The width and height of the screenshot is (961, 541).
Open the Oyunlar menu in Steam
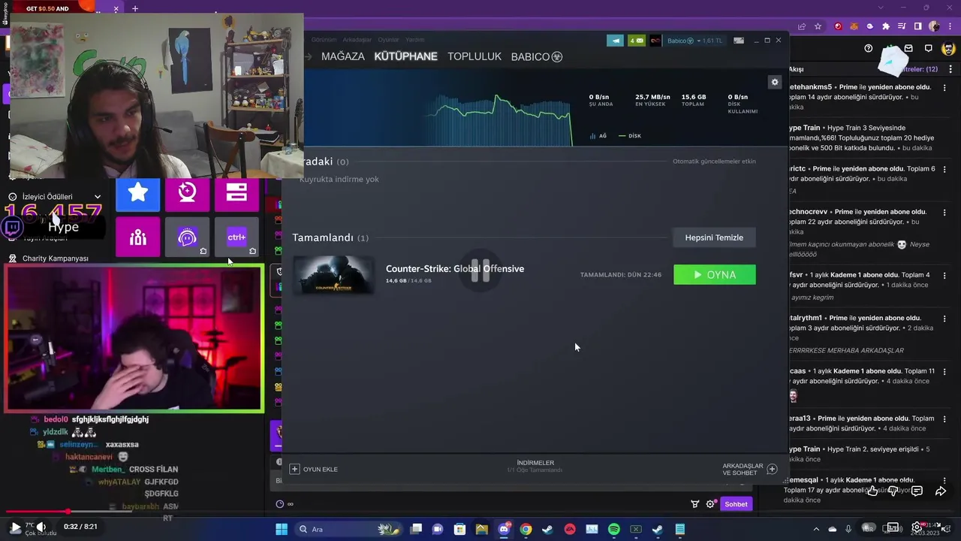click(388, 40)
